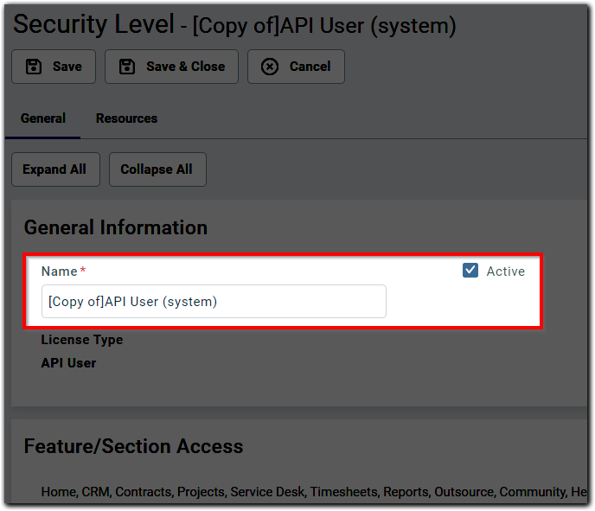Click the Name field label
The width and height of the screenshot is (595, 511).
coord(59,271)
